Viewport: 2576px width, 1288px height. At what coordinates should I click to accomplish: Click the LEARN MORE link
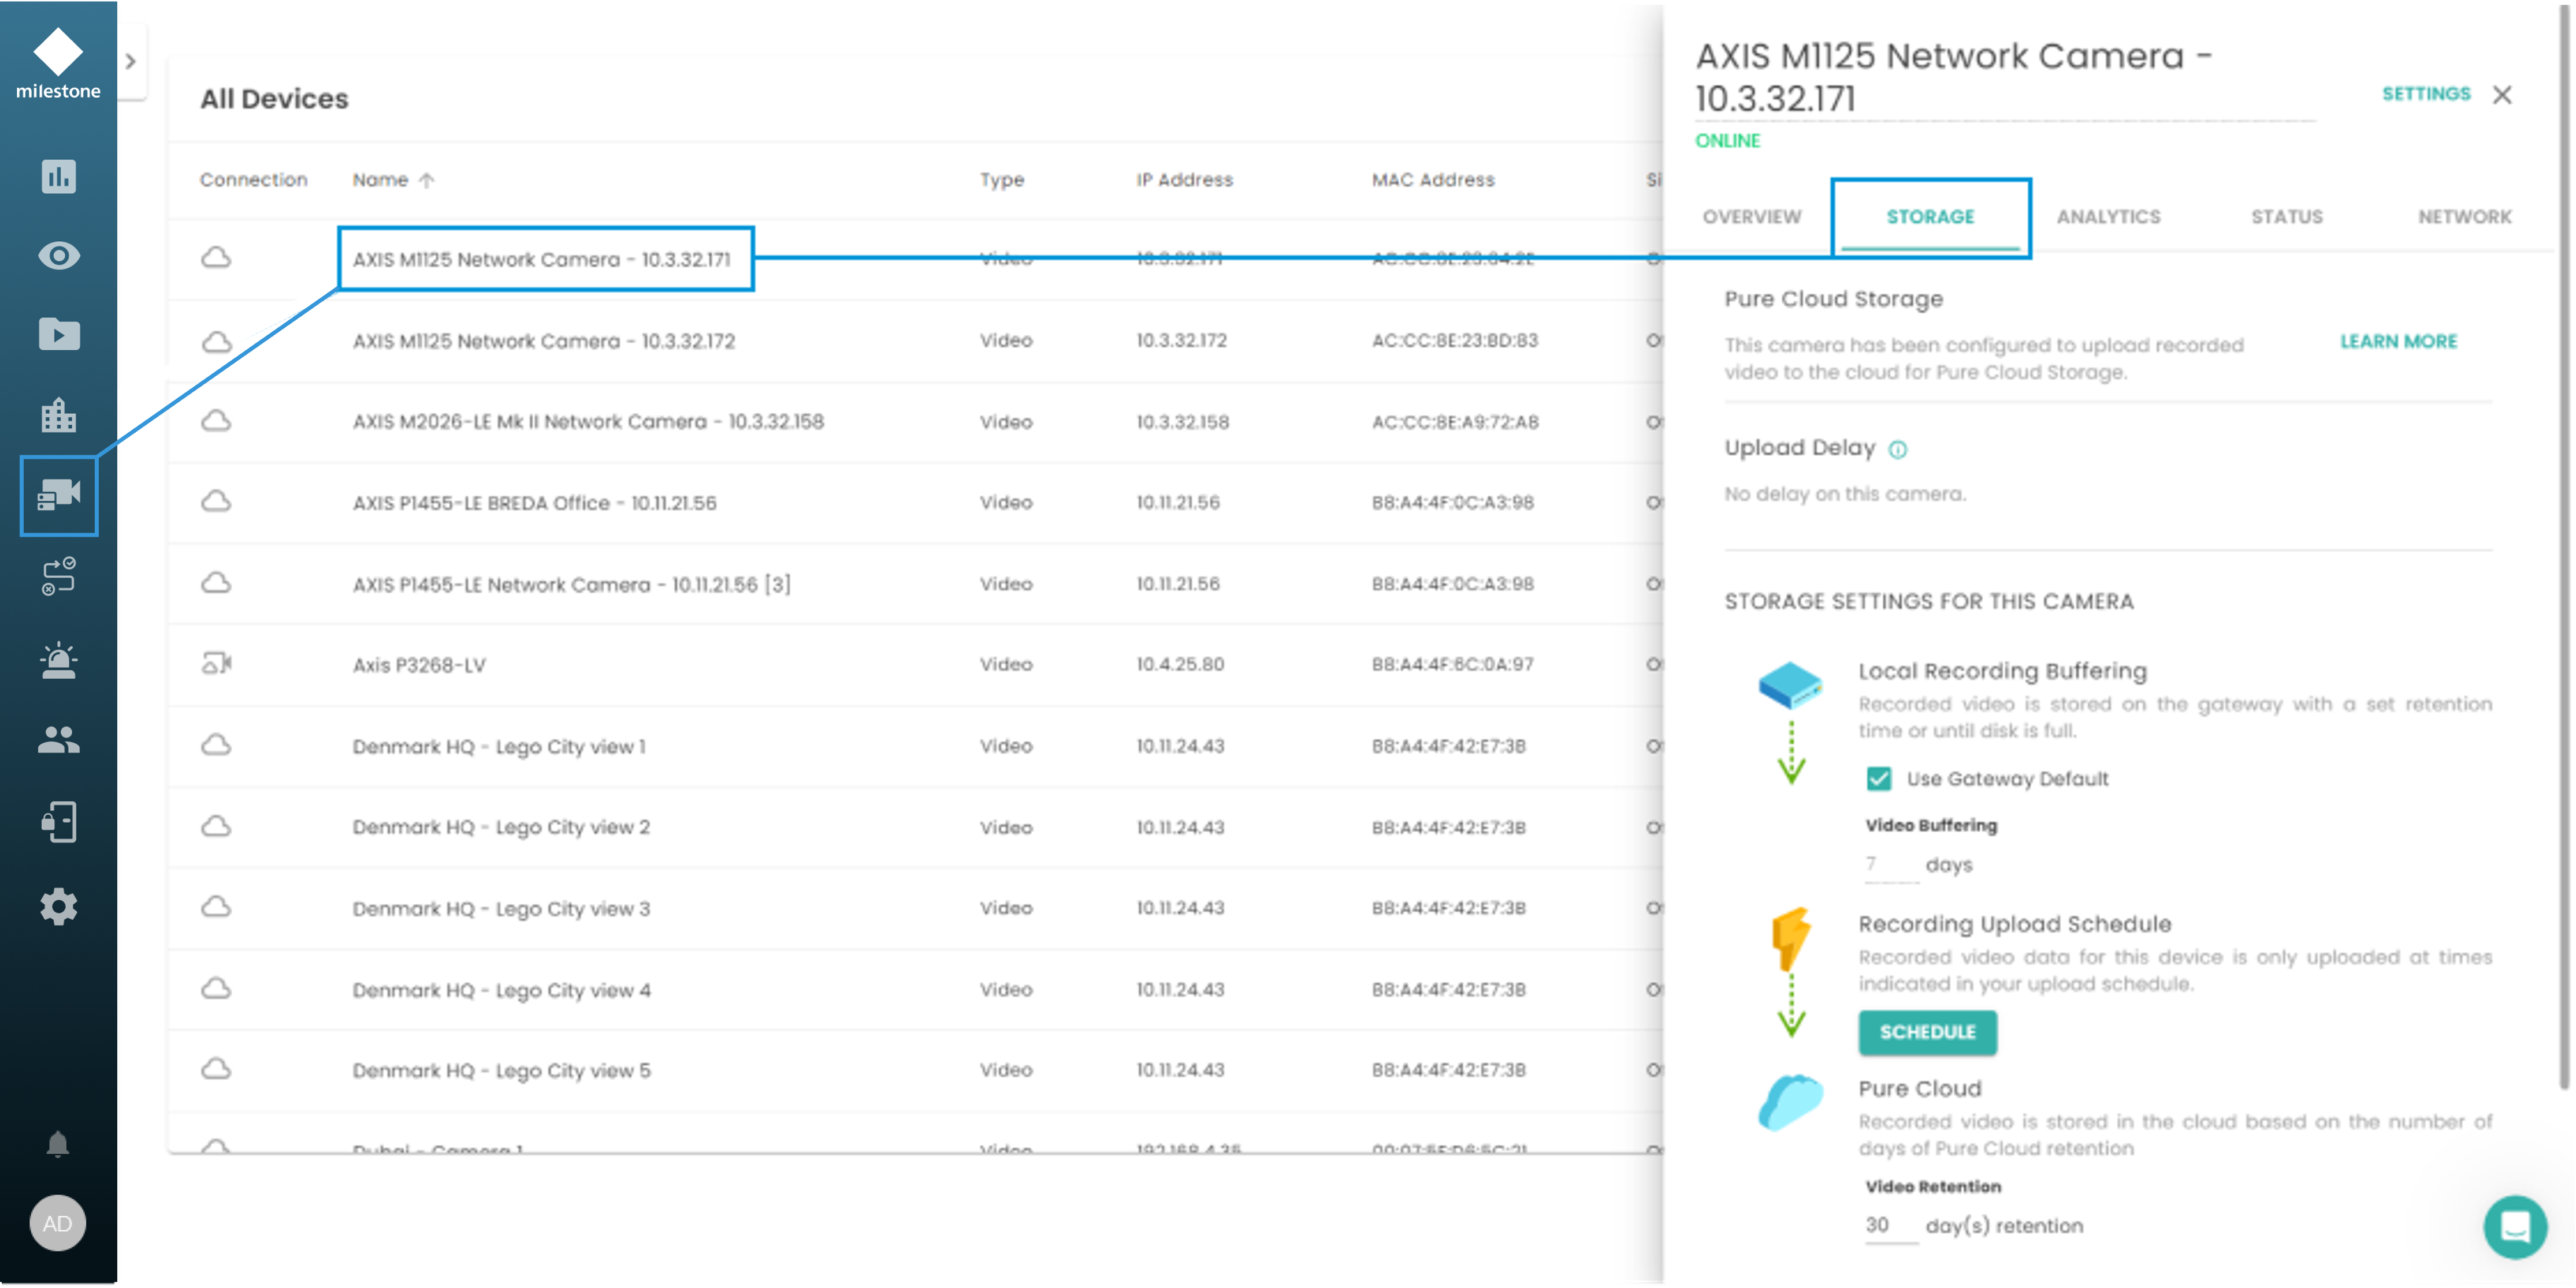tap(2398, 342)
